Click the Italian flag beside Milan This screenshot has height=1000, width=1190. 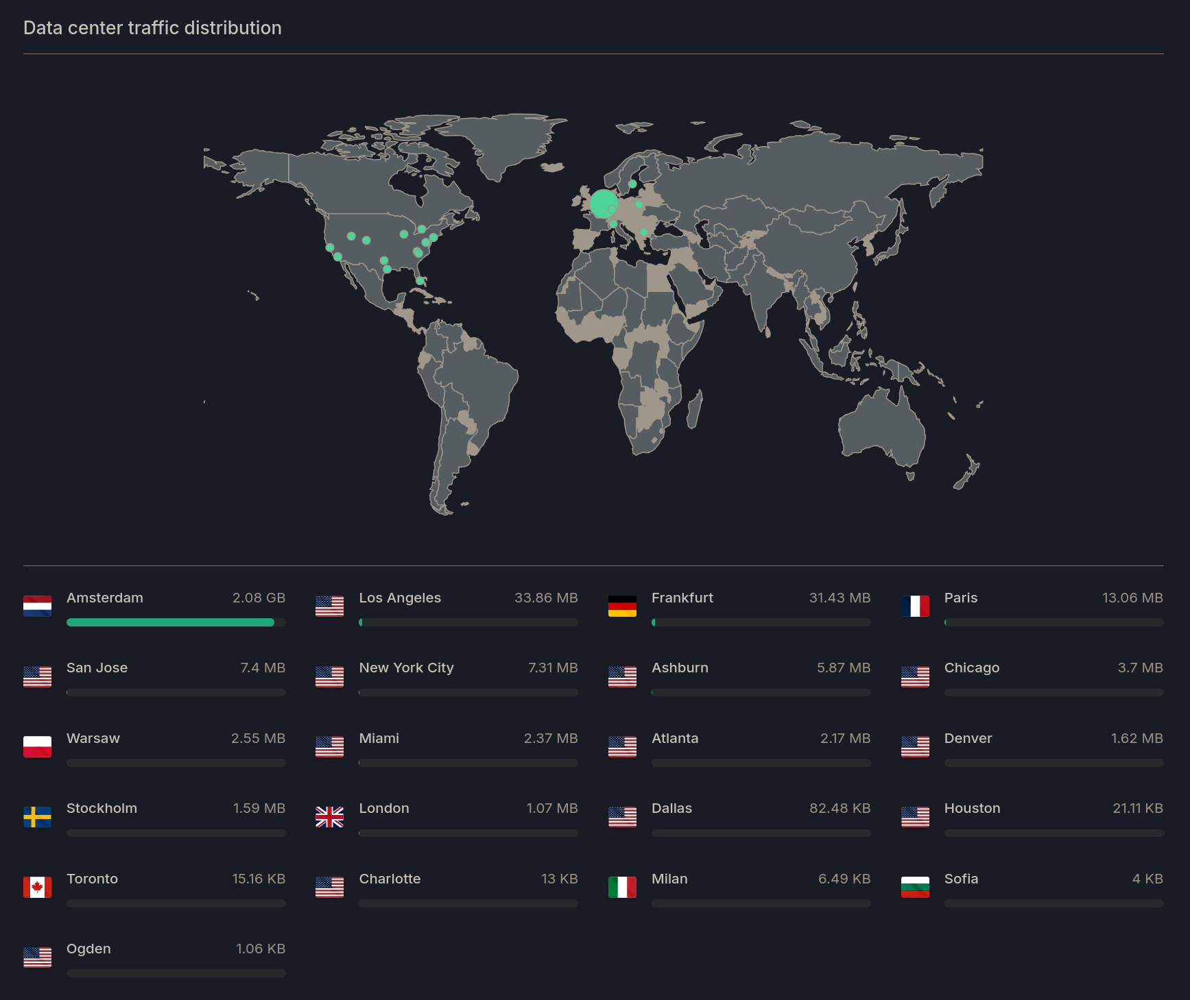622,887
